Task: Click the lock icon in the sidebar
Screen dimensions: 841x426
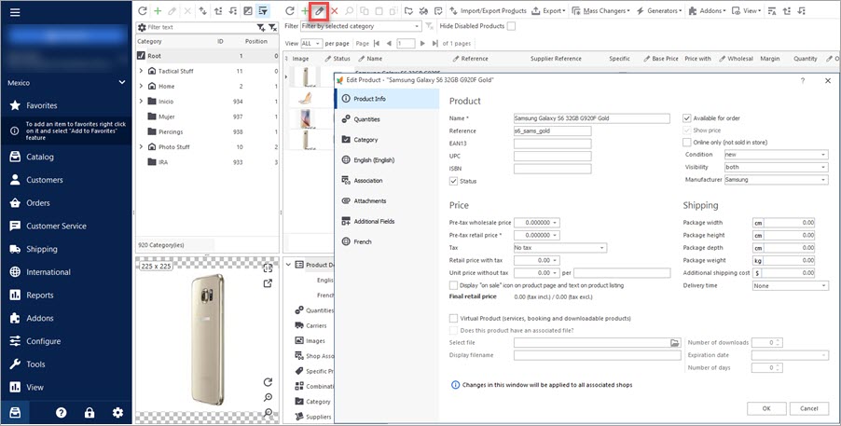Action: click(90, 413)
